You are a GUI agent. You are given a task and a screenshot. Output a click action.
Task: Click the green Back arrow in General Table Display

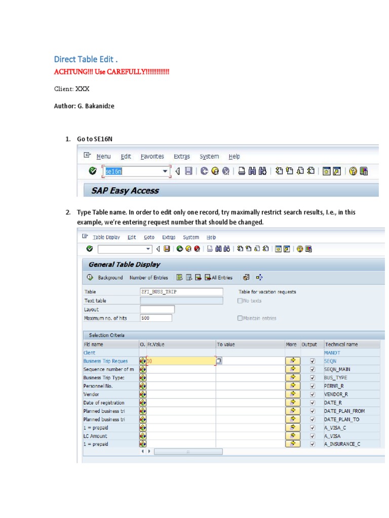[x=180, y=249]
